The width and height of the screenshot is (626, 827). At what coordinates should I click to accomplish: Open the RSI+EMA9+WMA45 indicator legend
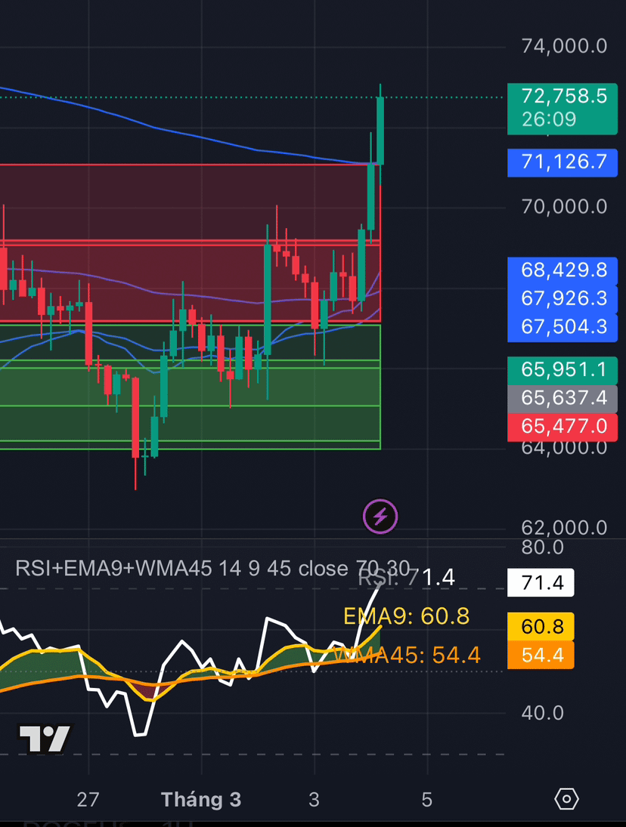(x=212, y=569)
